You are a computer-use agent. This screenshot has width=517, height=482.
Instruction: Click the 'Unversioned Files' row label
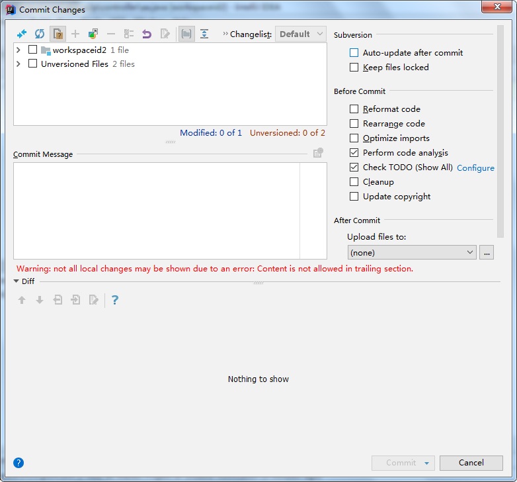[x=75, y=64]
